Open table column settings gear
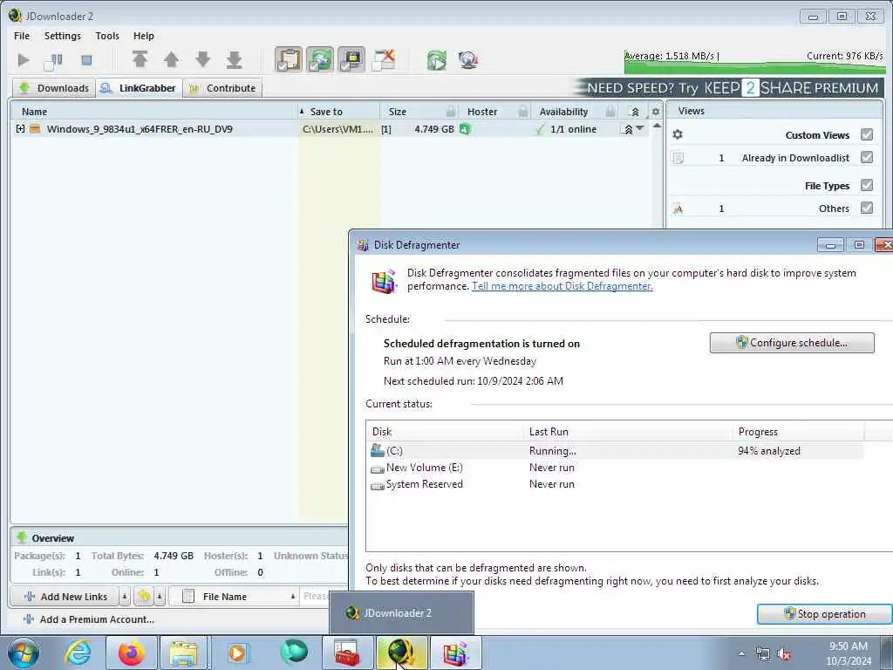The width and height of the screenshot is (893, 670). [656, 112]
